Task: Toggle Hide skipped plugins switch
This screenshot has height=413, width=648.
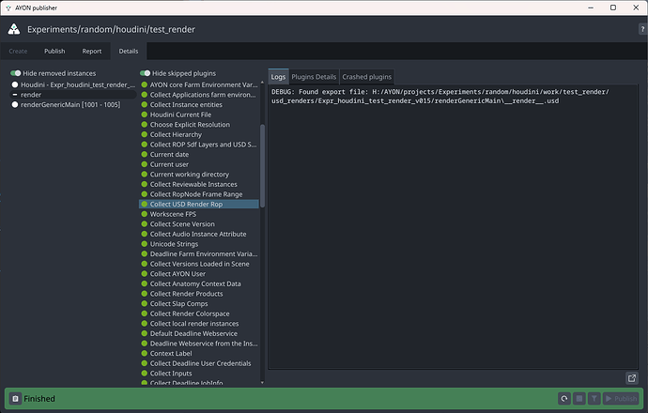Action: tap(145, 73)
